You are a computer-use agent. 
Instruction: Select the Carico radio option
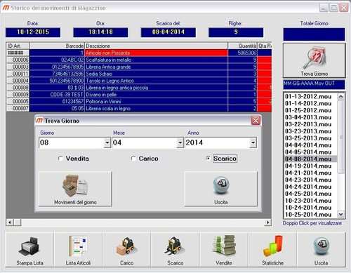pyautogui.click(x=145, y=159)
